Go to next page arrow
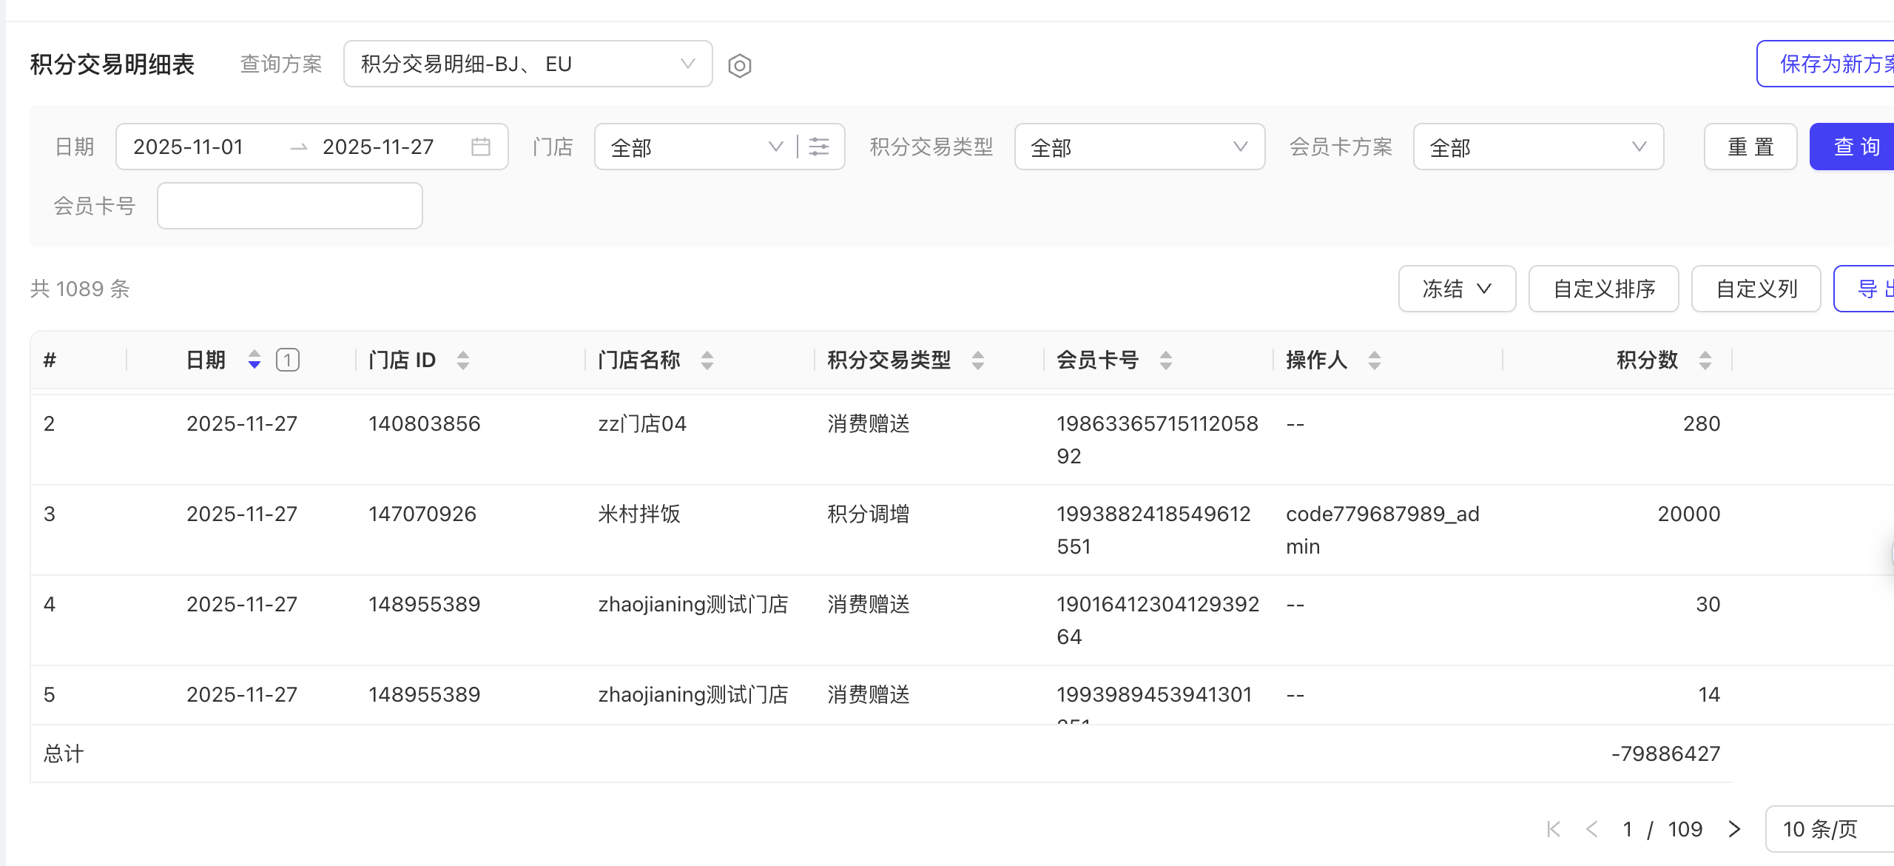The width and height of the screenshot is (1894, 866). (x=1734, y=829)
